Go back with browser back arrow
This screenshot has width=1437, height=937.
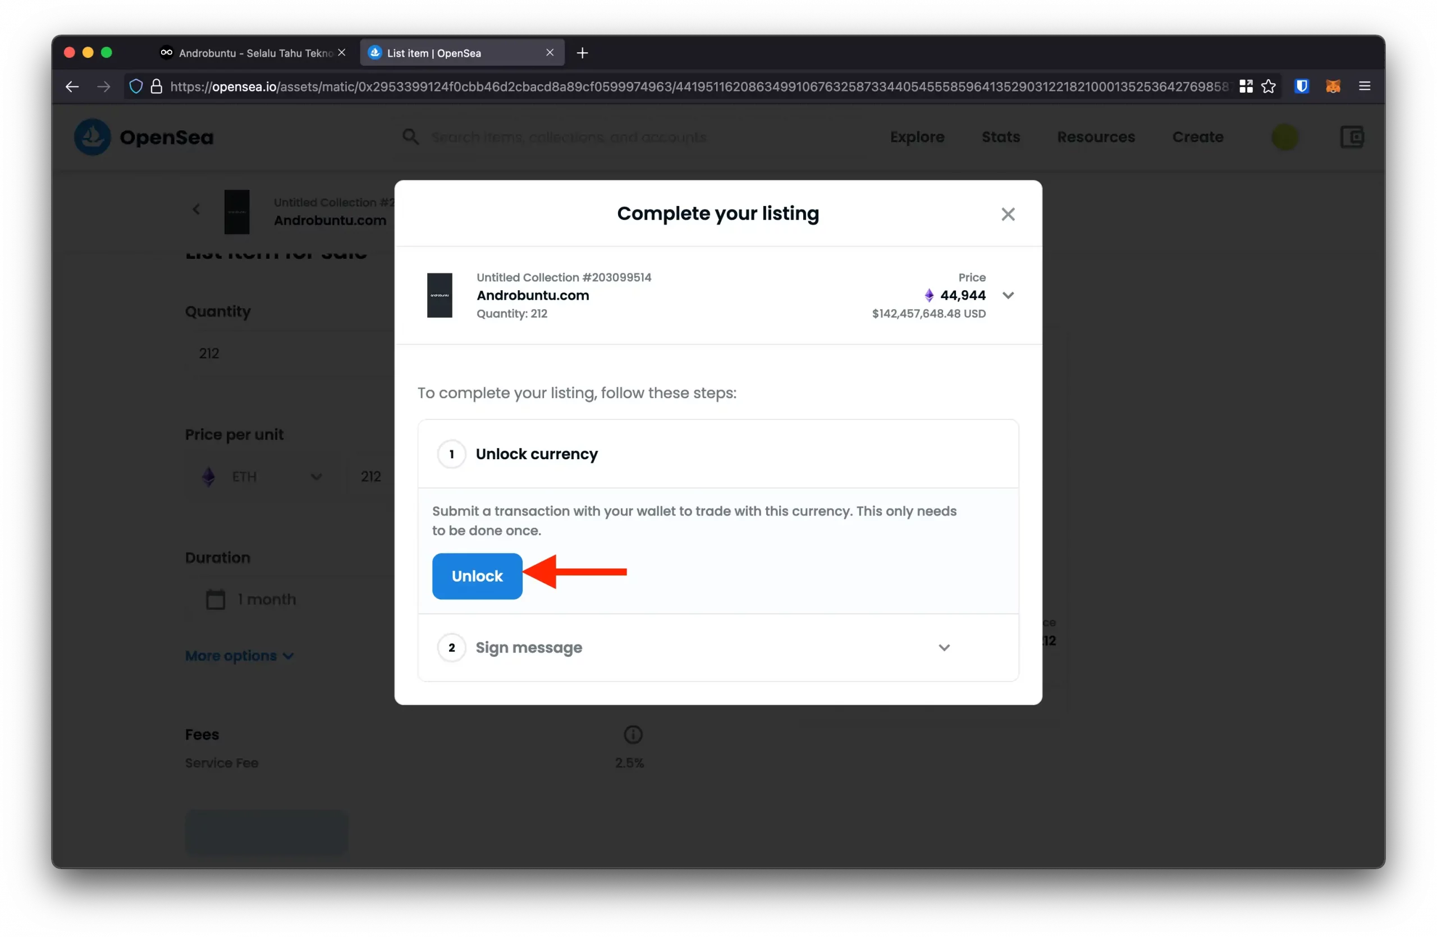tap(72, 87)
